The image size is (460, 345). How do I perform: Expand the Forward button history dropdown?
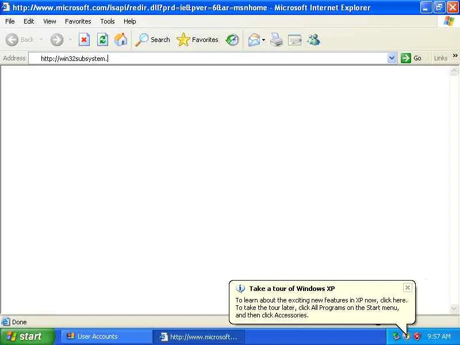(70, 40)
